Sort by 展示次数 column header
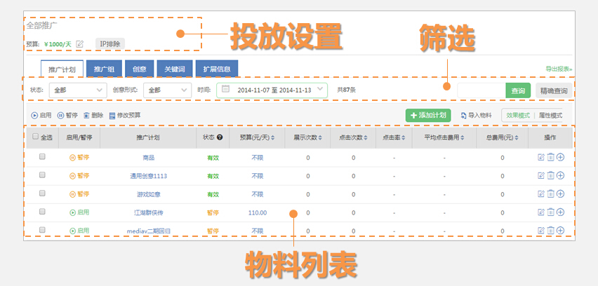The image size is (598, 286). 307,137
